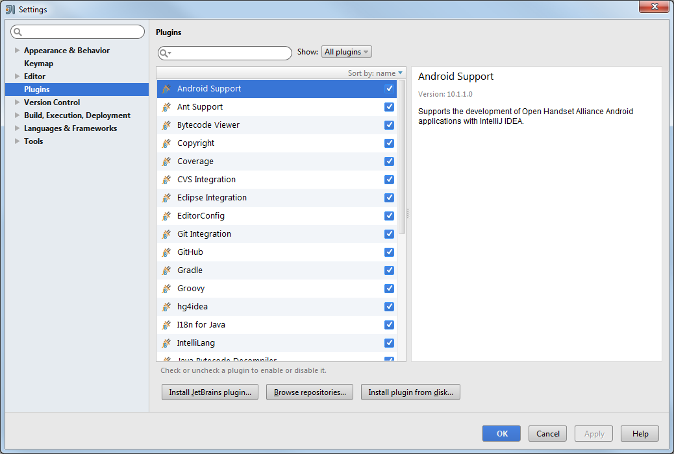Click the Install JetBrains plugin button
674x454 pixels.
[x=210, y=392]
